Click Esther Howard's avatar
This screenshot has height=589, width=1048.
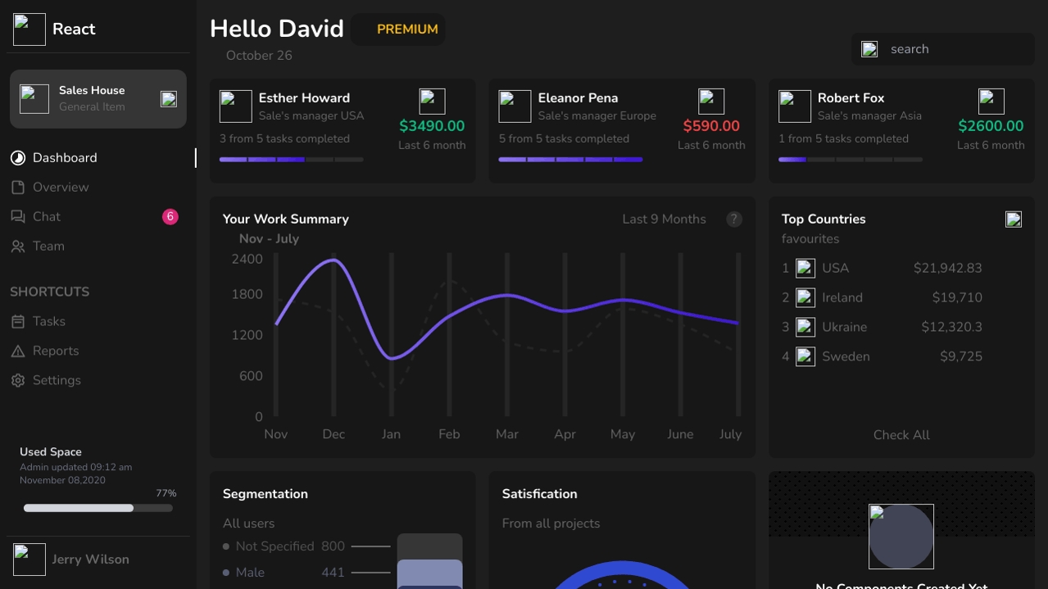tap(236, 106)
